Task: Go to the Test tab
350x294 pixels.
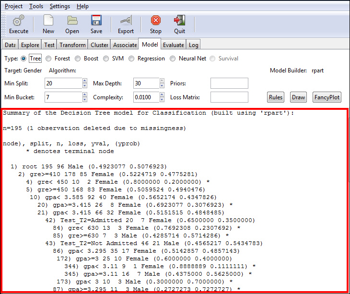Action: (x=49, y=45)
